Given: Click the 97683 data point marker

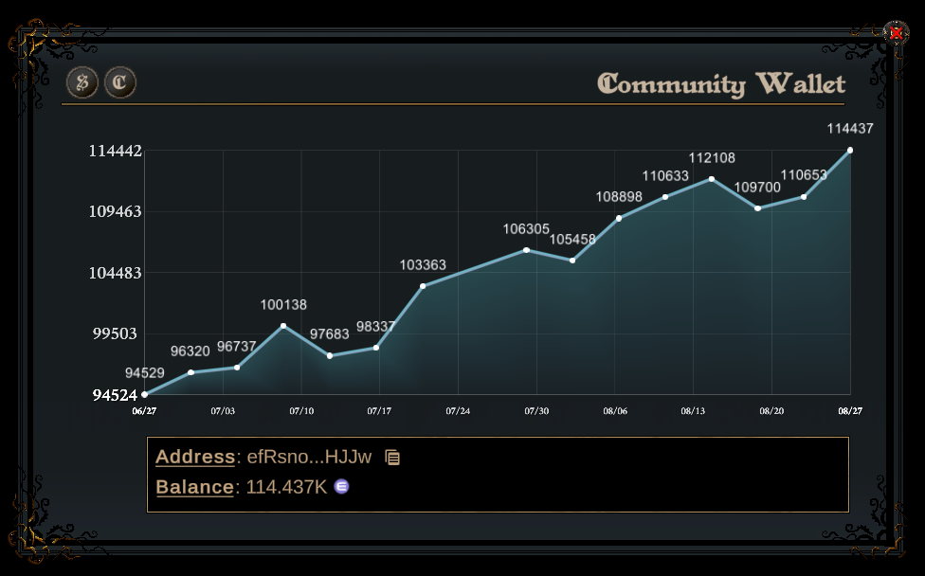Looking at the screenshot, I should [330, 355].
